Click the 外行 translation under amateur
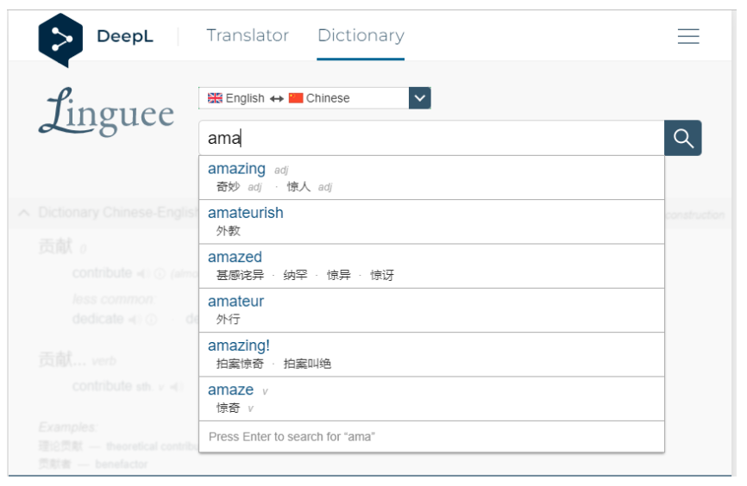 229,320
